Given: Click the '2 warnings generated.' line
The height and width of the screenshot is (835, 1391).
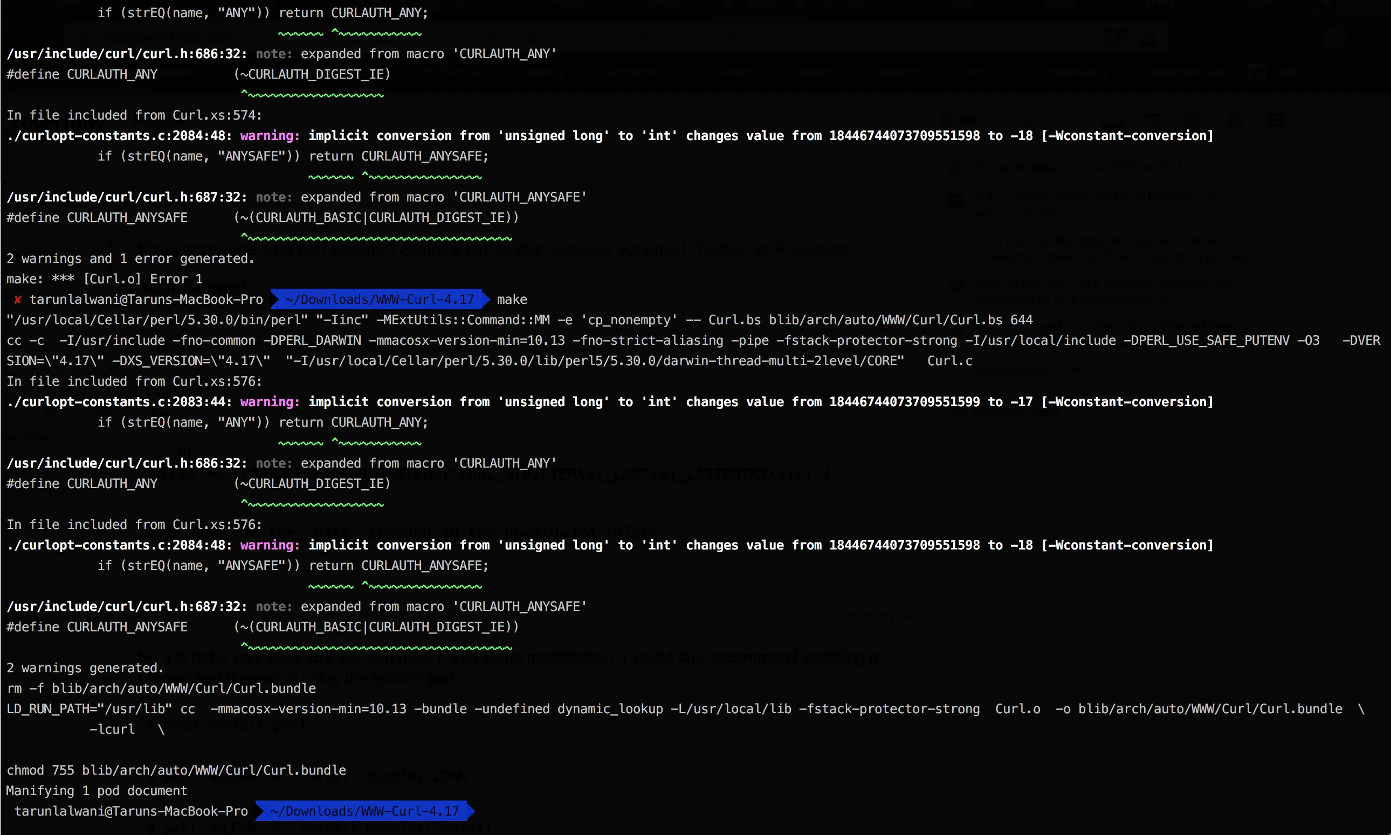Looking at the screenshot, I should click(x=85, y=668).
